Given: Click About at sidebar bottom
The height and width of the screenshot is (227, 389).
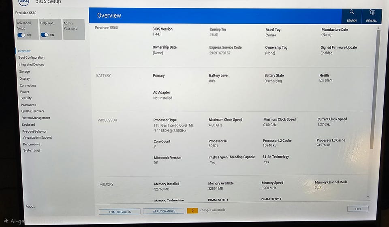Looking at the screenshot, I should 30,206.
